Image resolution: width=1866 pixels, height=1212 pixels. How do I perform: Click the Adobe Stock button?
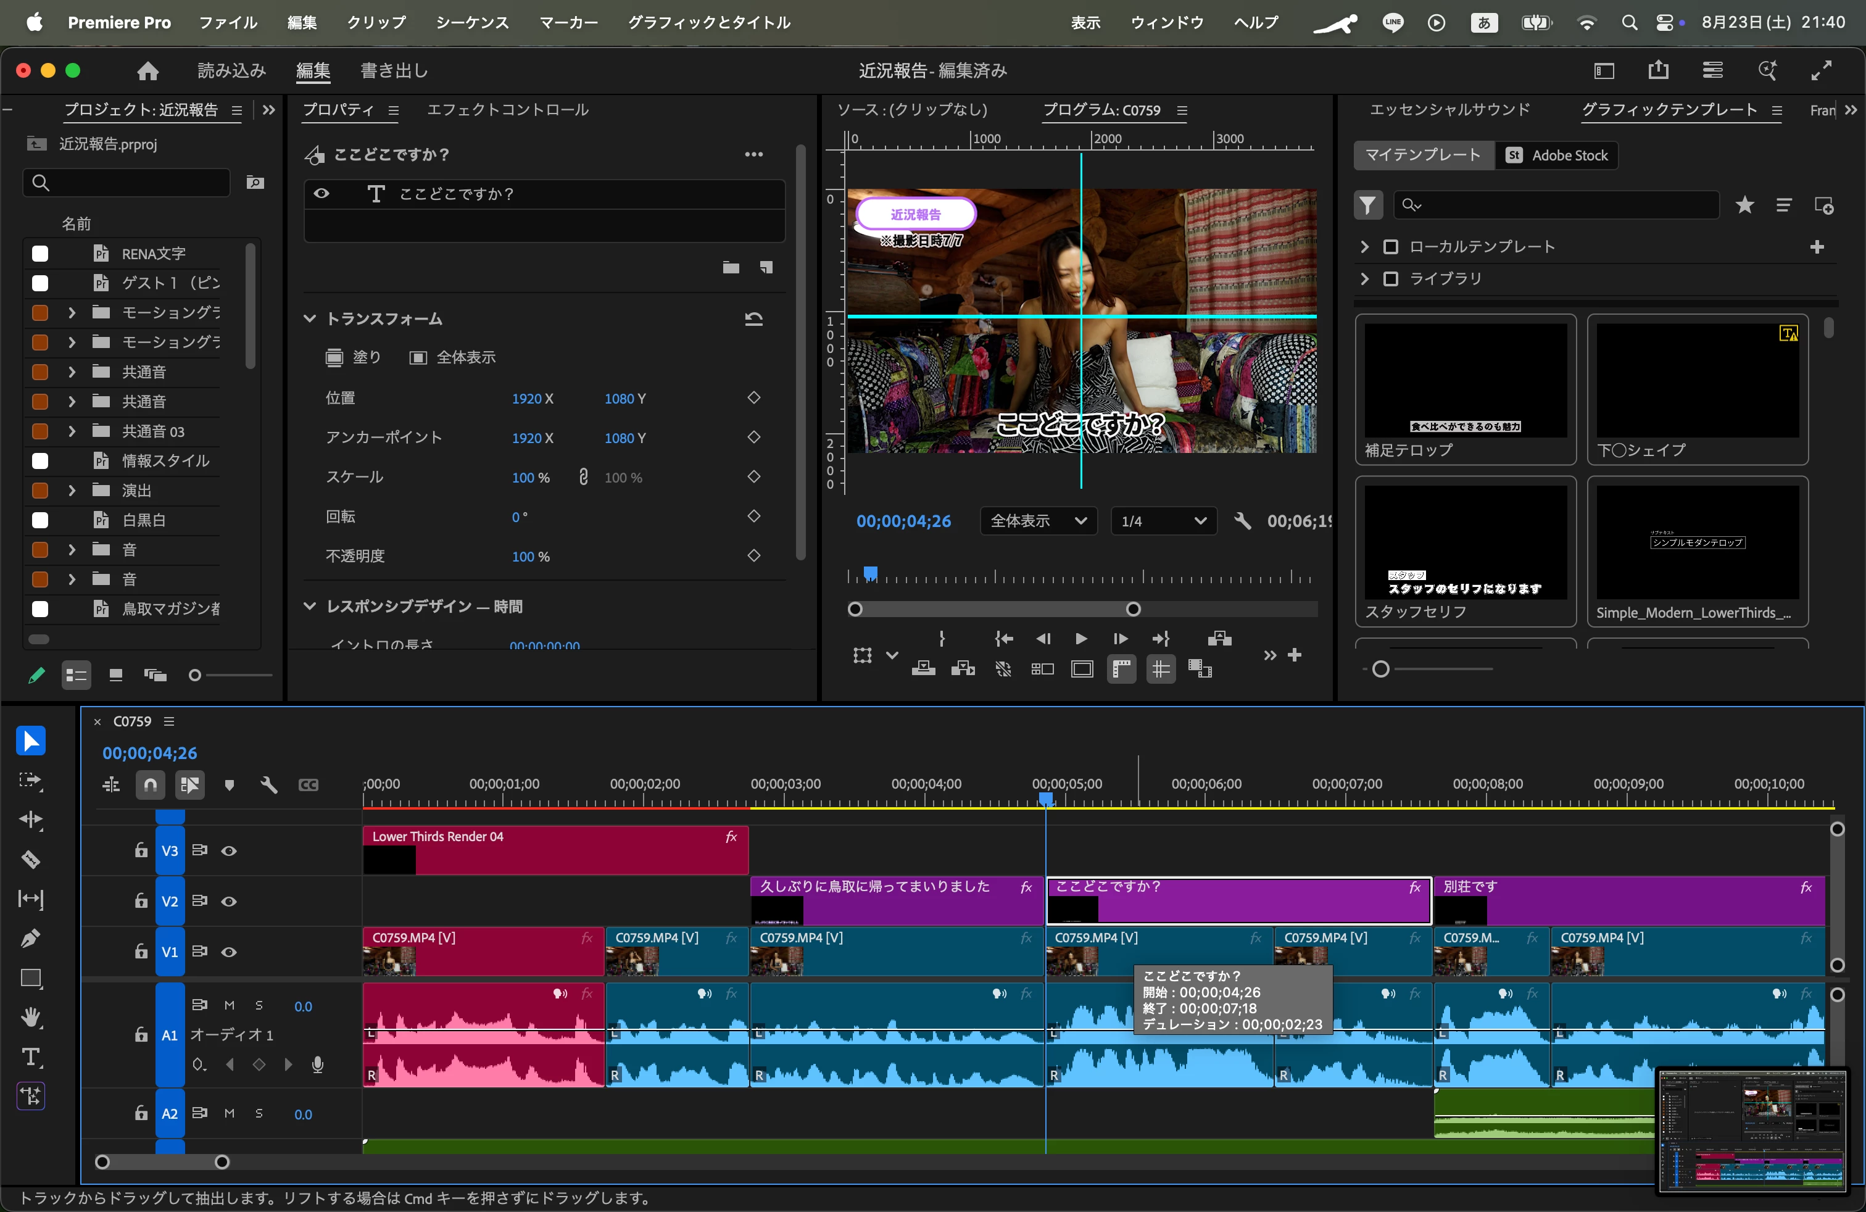[x=1557, y=156]
